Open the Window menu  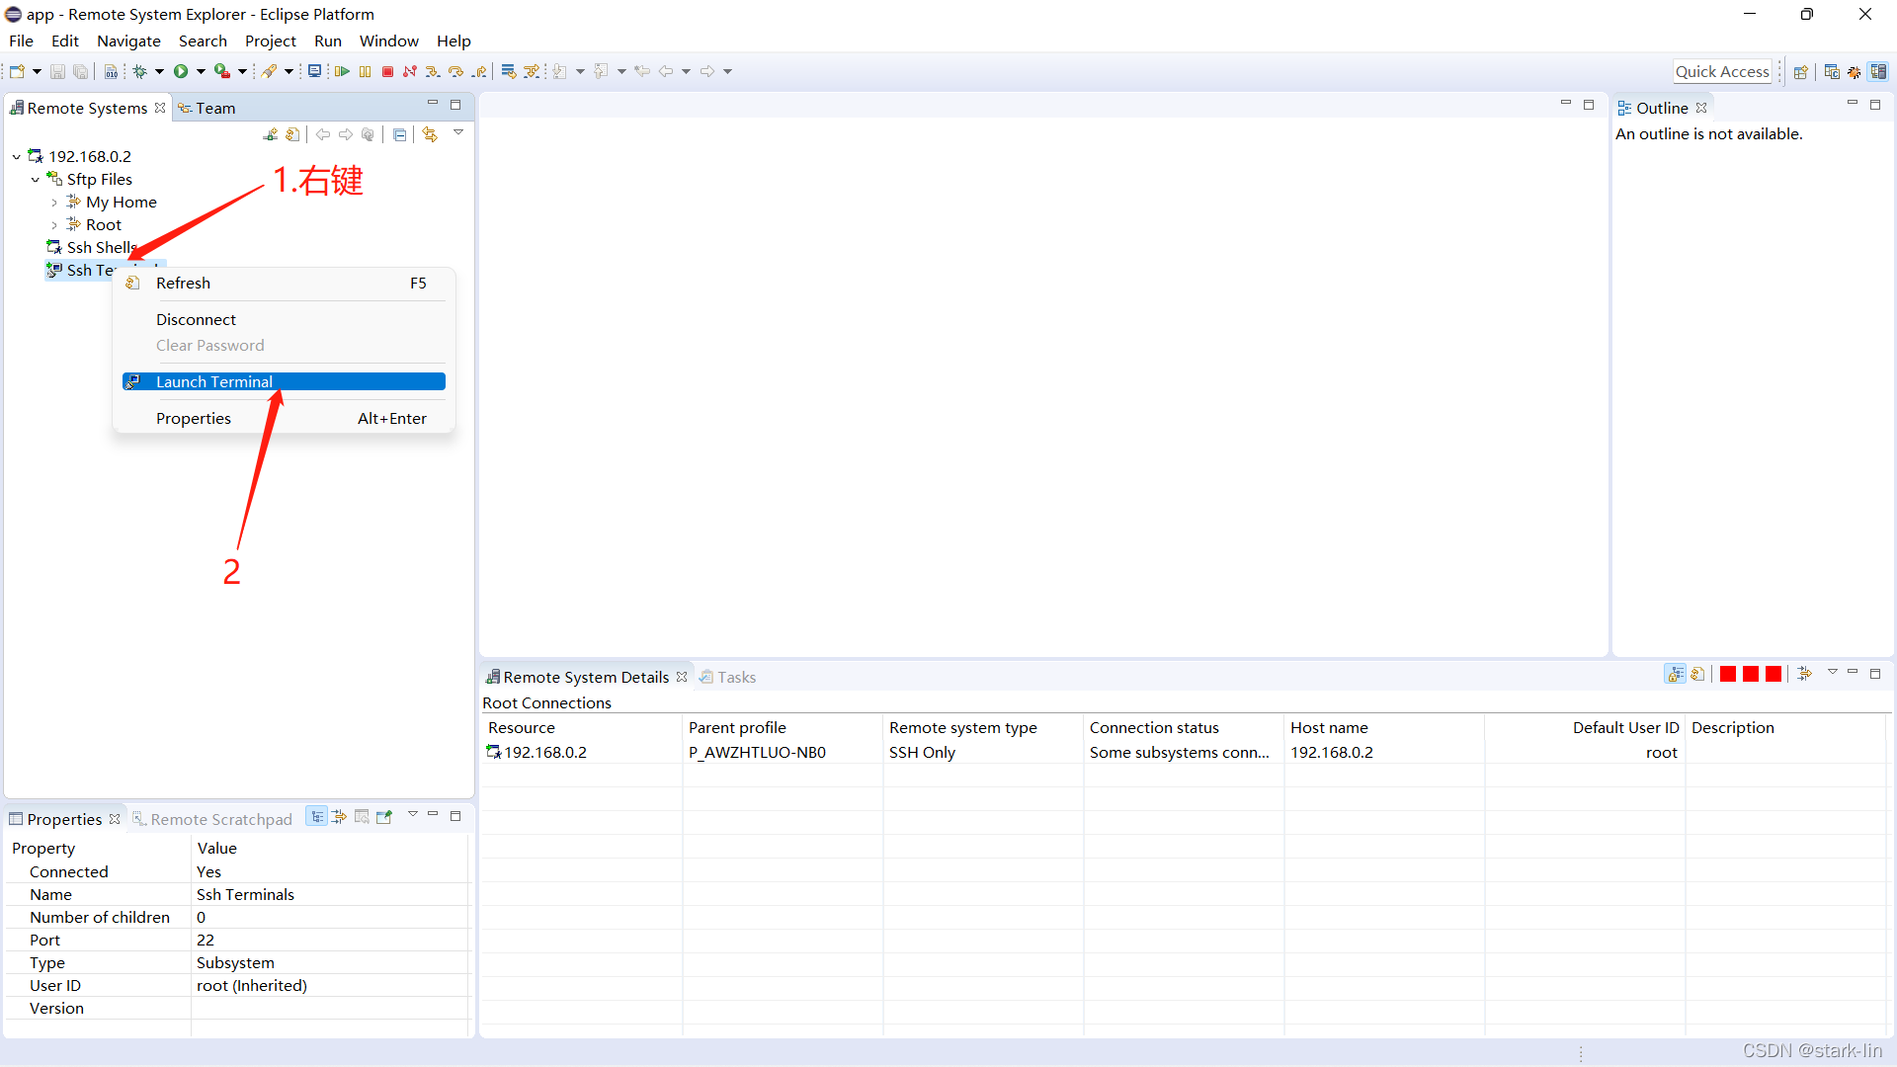[388, 41]
